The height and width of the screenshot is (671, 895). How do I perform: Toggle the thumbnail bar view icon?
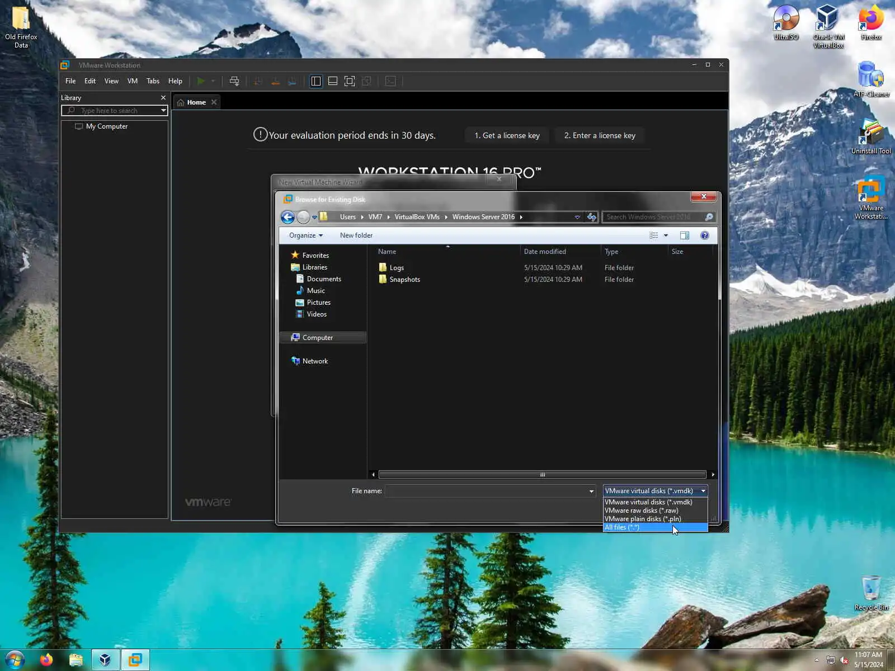click(x=333, y=81)
